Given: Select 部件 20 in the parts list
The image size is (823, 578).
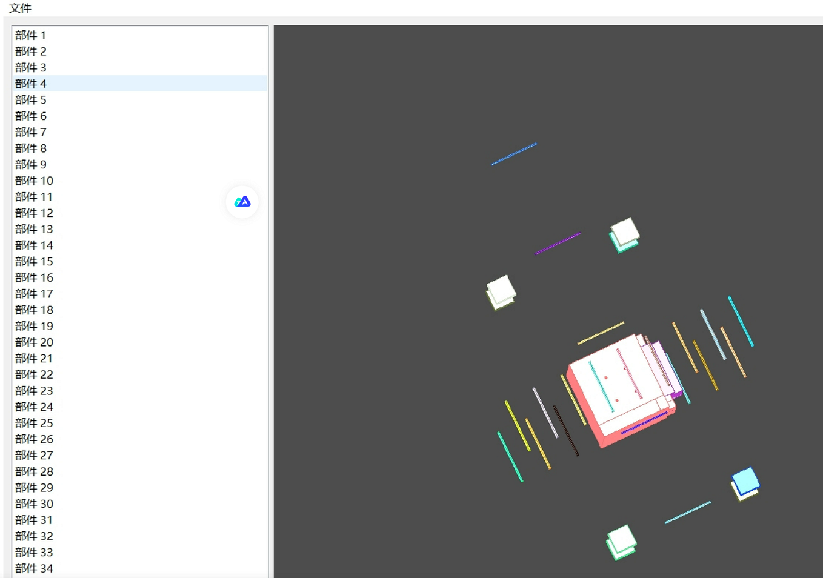Looking at the screenshot, I should pyautogui.click(x=34, y=342).
